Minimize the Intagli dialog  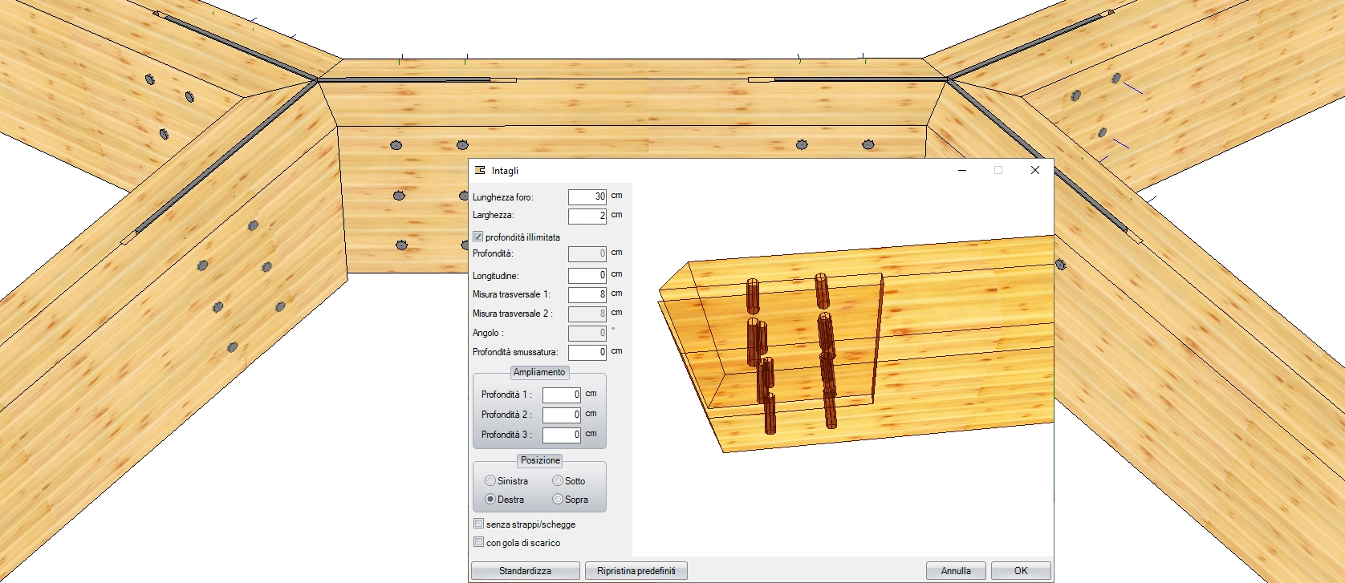pyautogui.click(x=961, y=170)
